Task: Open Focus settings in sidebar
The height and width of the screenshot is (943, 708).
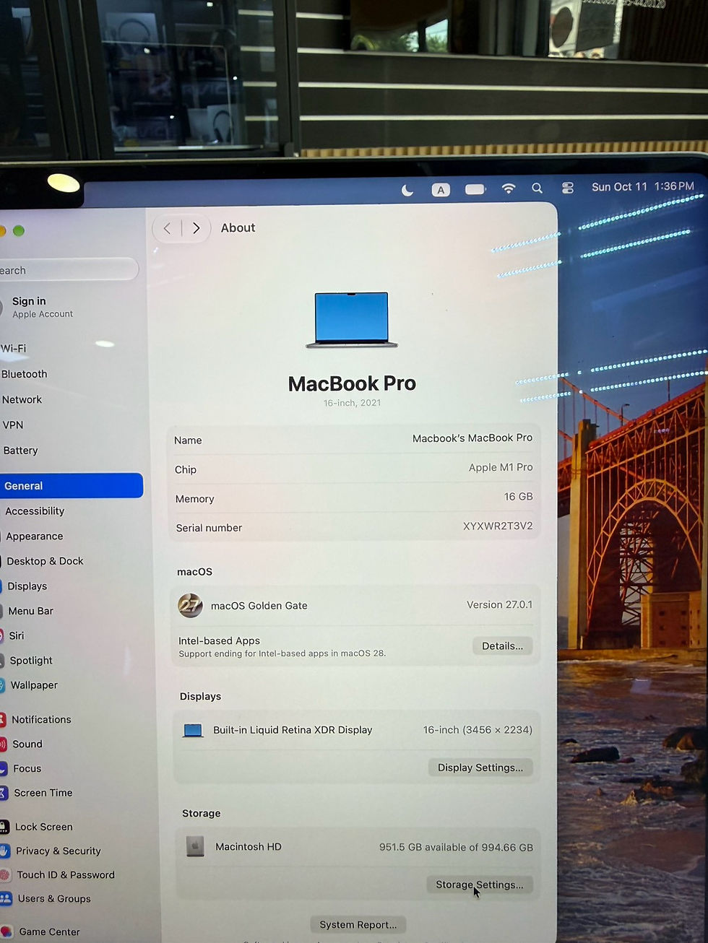Action: (27, 768)
